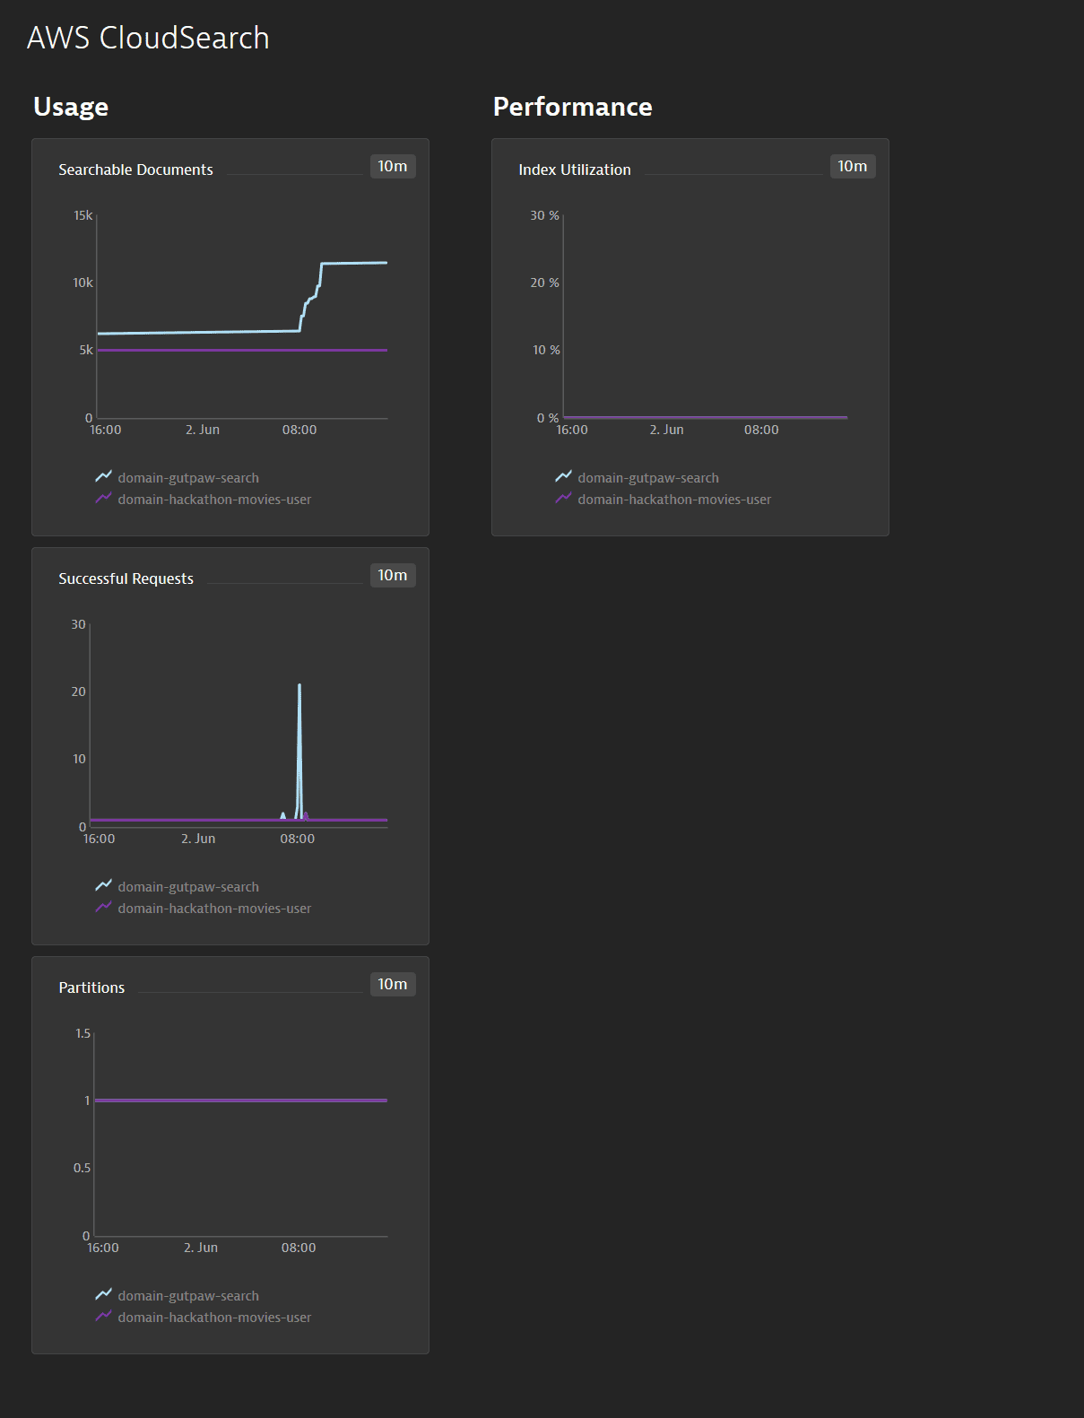The image size is (1084, 1418).
Task: Click the AWS CloudSearch dashboard title
Action: (x=148, y=38)
